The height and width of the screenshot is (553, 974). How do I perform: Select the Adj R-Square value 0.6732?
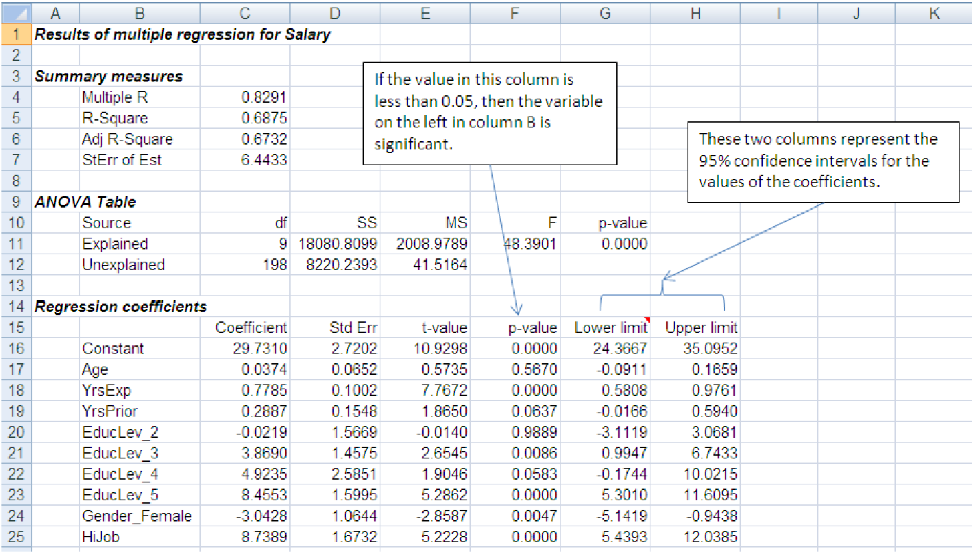(x=245, y=139)
